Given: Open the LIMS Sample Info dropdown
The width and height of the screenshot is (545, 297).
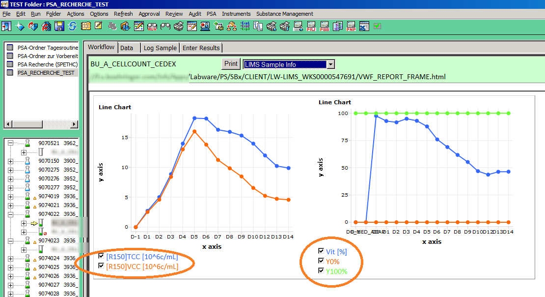Looking at the screenshot, I should click(x=331, y=64).
